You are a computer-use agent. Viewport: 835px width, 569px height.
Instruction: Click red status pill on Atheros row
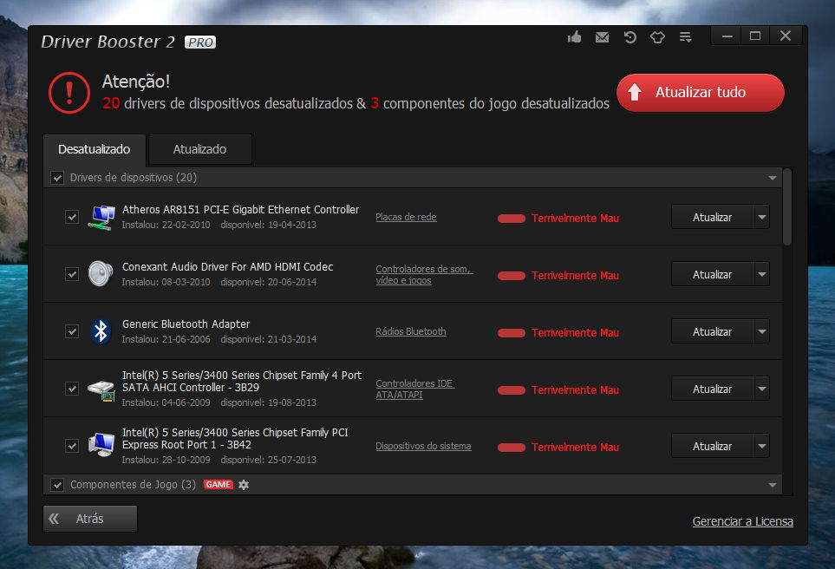(512, 219)
